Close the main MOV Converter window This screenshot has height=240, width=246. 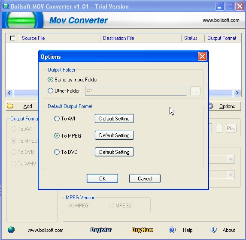240,6
